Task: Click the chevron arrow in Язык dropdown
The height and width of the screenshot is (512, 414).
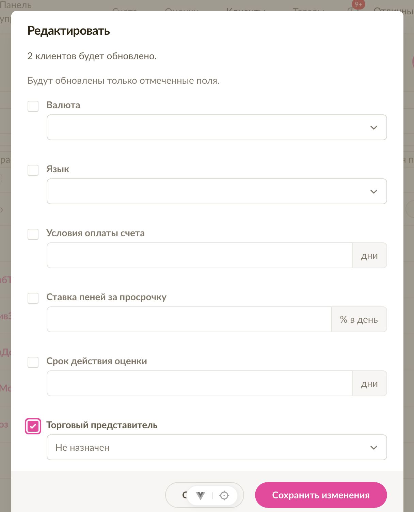Action: pos(374,192)
